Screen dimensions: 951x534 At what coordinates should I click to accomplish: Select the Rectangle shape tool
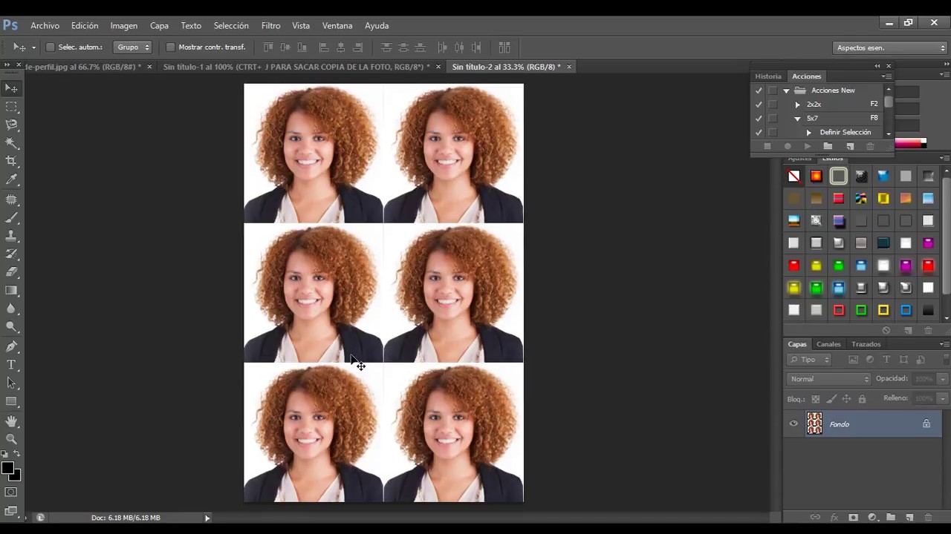(11, 401)
